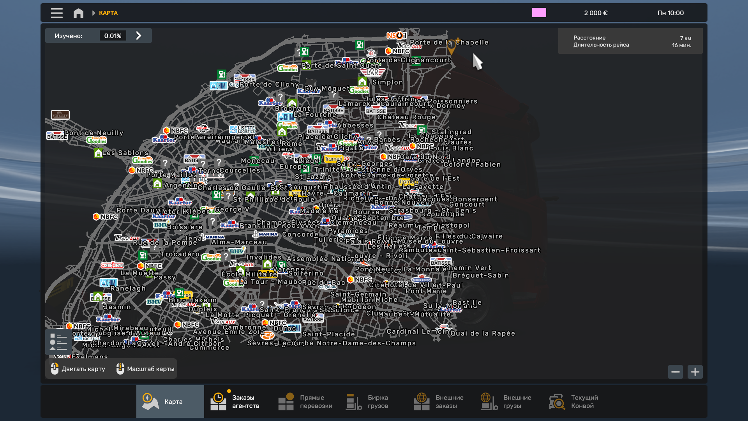Click the pink color swatch
Image resolution: width=748 pixels, height=421 pixels.
(x=539, y=13)
